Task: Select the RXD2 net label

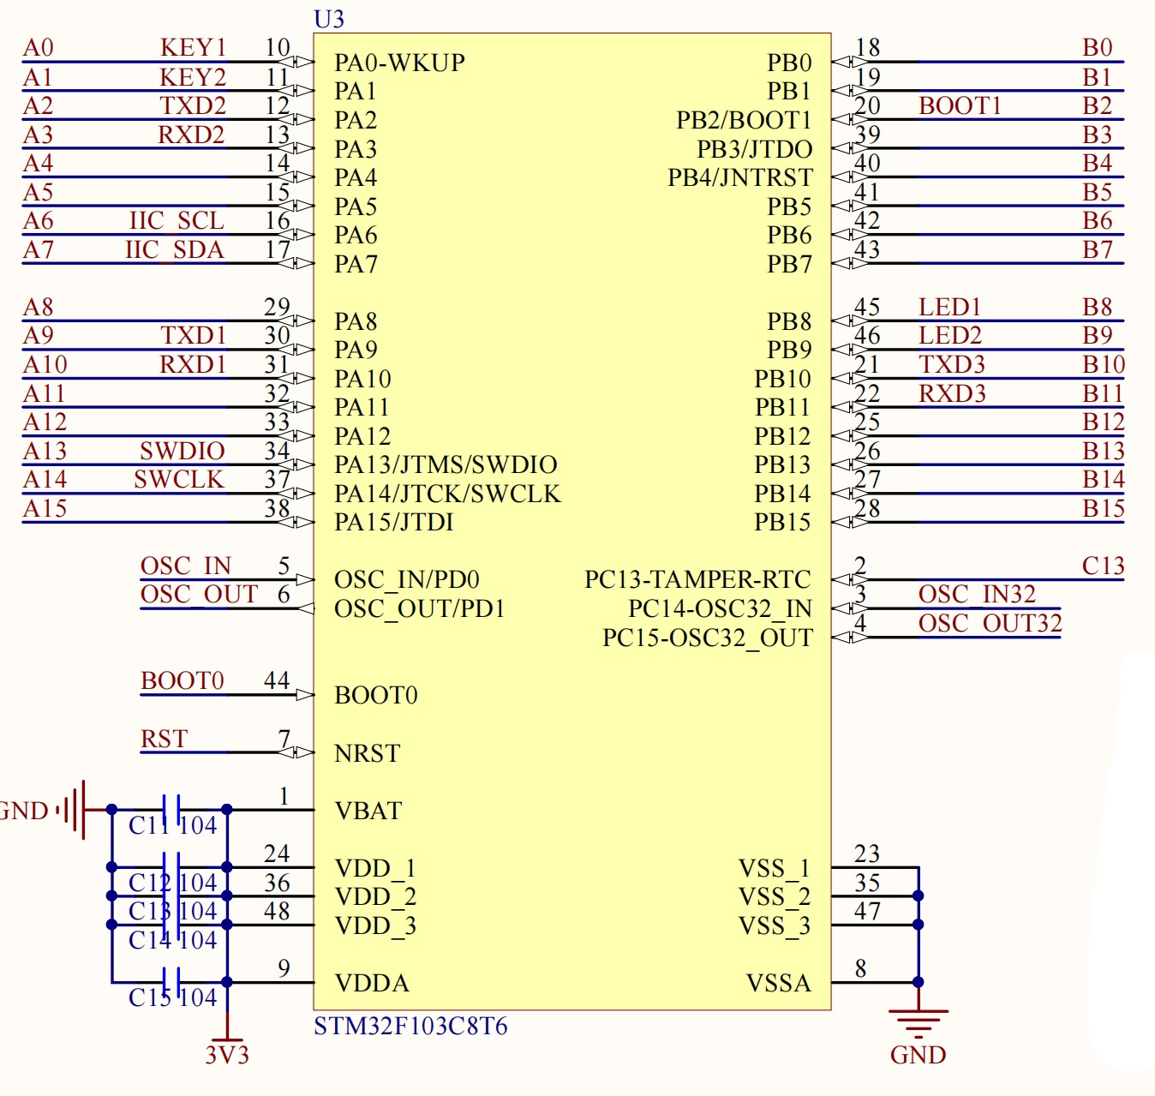Action: pyautogui.click(x=191, y=135)
